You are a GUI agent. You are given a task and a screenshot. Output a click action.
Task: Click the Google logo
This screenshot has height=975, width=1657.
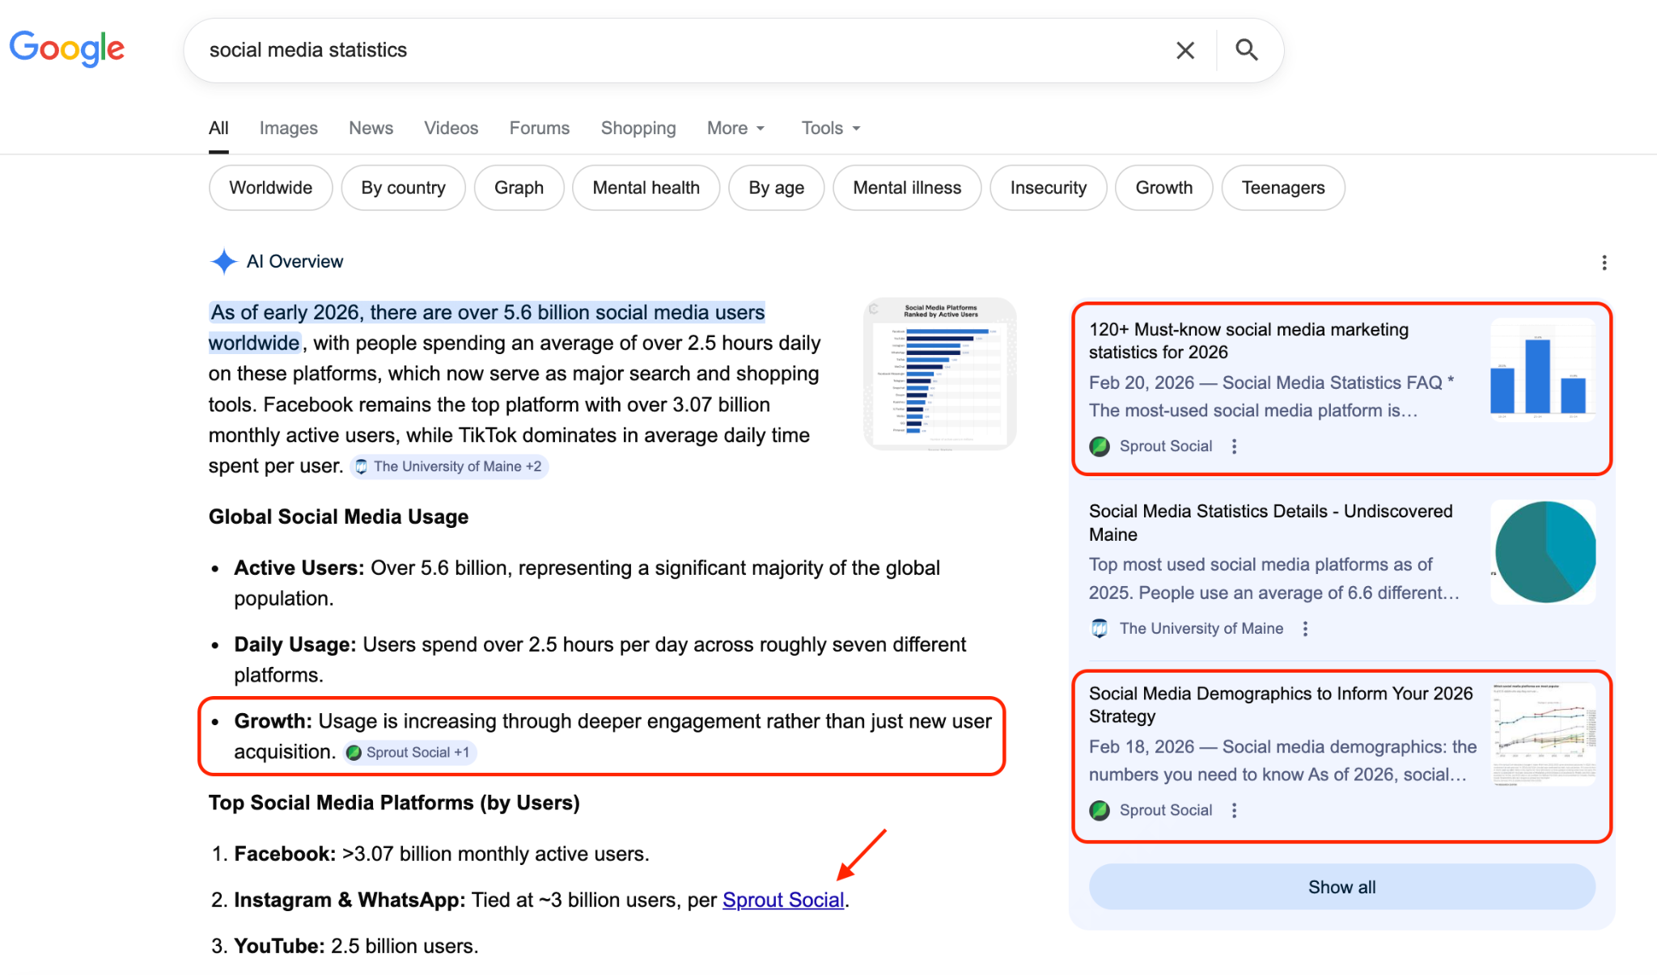pos(67,49)
